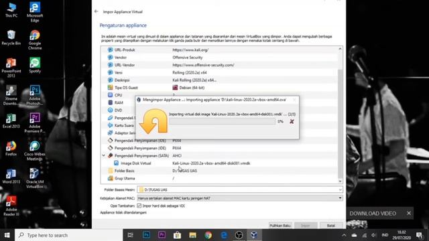The height and width of the screenshot is (241, 429).
Task: Open the notification center icon
Action: tap(420, 235)
